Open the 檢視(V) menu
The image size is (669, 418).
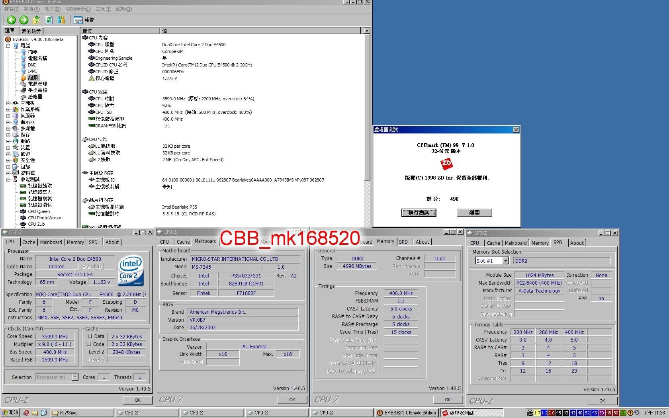(x=32, y=9)
